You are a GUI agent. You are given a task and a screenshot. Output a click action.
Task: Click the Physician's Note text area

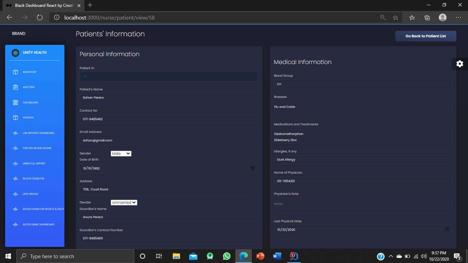363,205
